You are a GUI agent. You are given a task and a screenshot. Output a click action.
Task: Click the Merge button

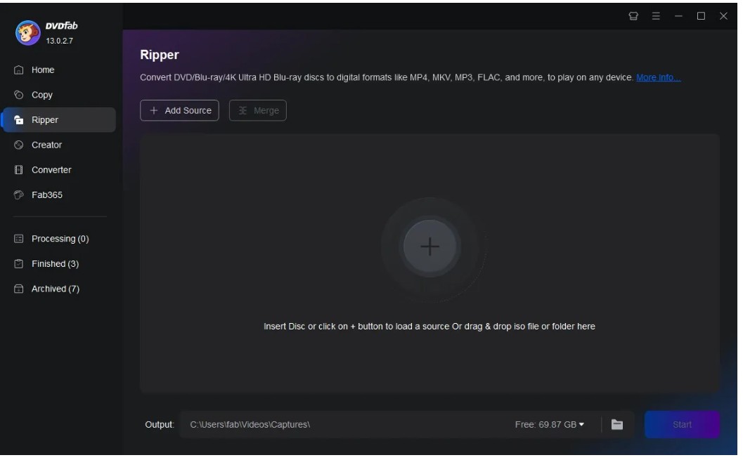tap(258, 110)
